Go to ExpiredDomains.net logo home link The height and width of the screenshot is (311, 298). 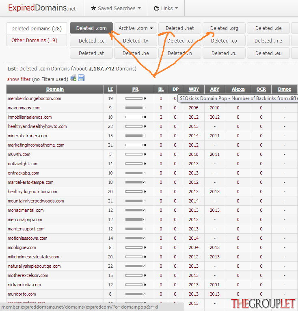coord(42,8)
